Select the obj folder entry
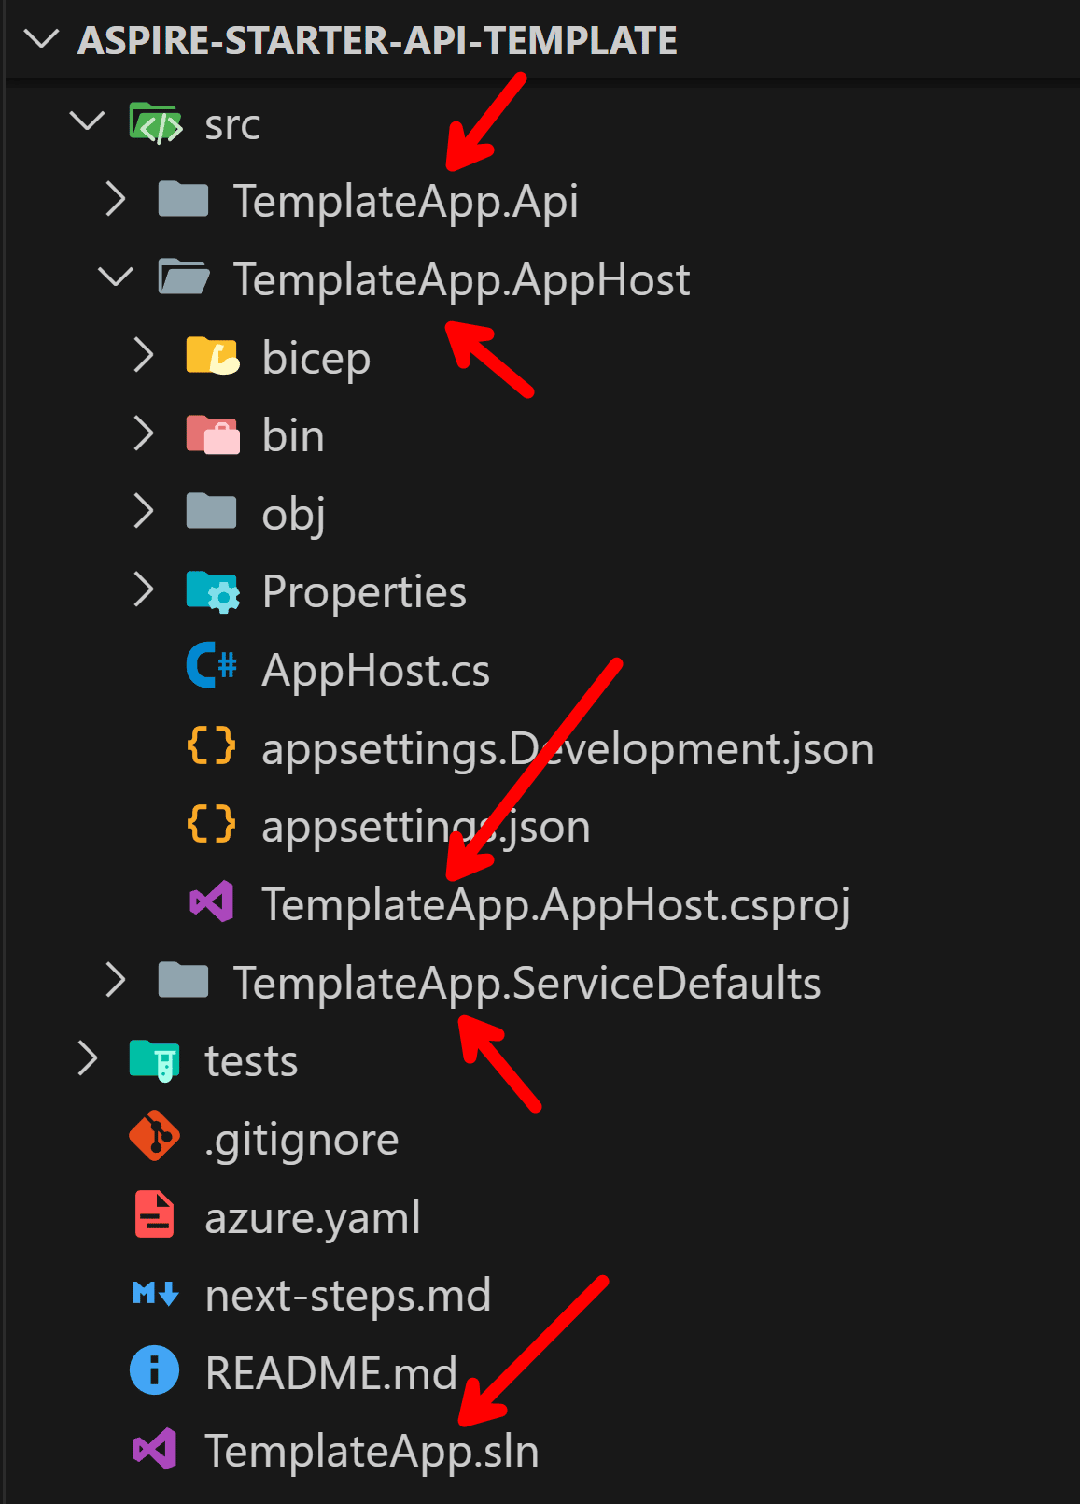This screenshot has height=1504, width=1080. point(540,513)
